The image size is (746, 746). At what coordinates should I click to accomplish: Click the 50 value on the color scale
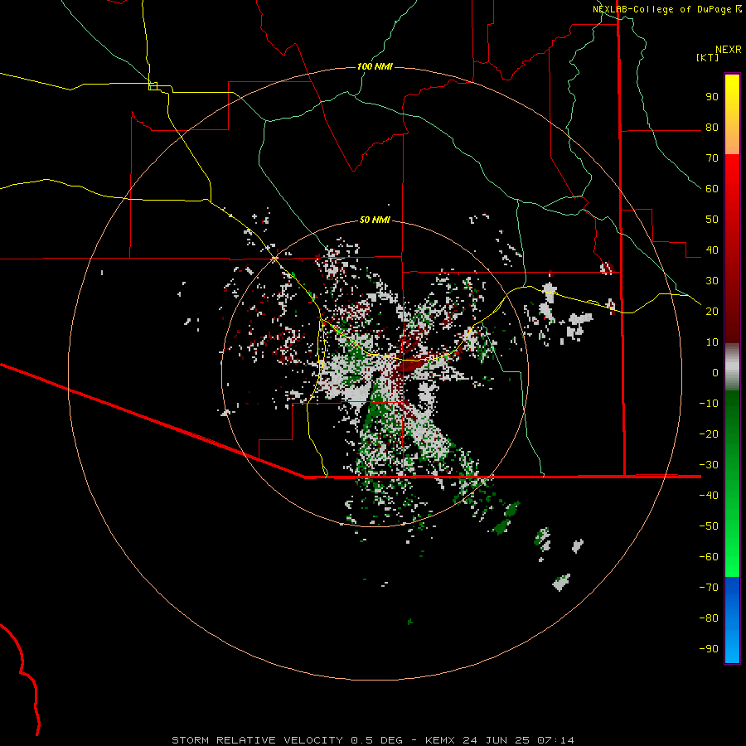(x=712, y=220)
